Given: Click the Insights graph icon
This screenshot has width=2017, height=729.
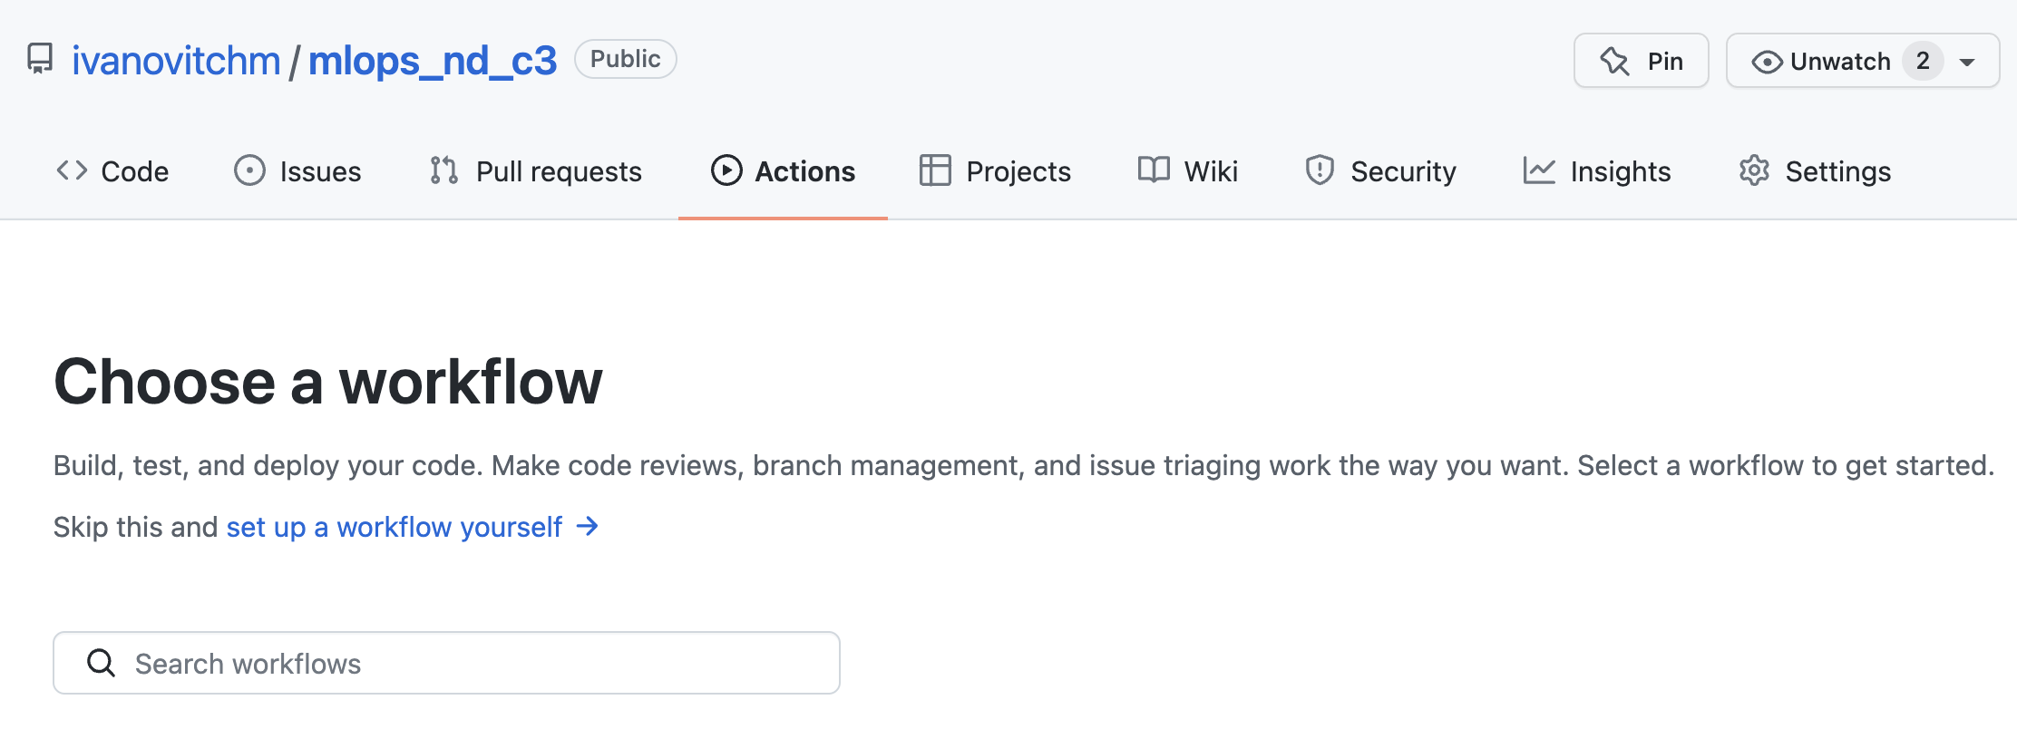Looking at the screenshot, I should (1539, 170).
